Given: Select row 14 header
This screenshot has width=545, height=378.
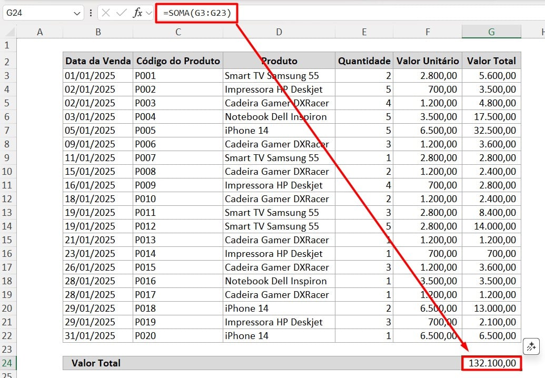Looking at the screenshot, I should point(7,226).
